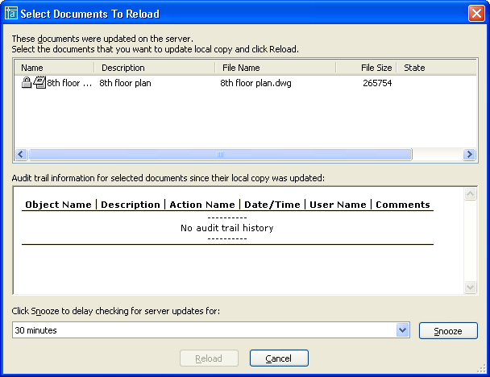Select the '8th floor ...' name cell
This screenshot has width=490, height=377.
[x=69, y=83]
